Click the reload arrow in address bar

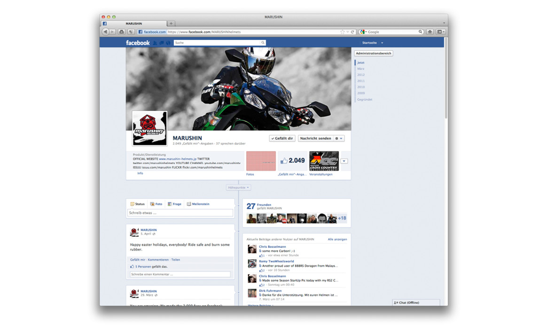[352, 32]
